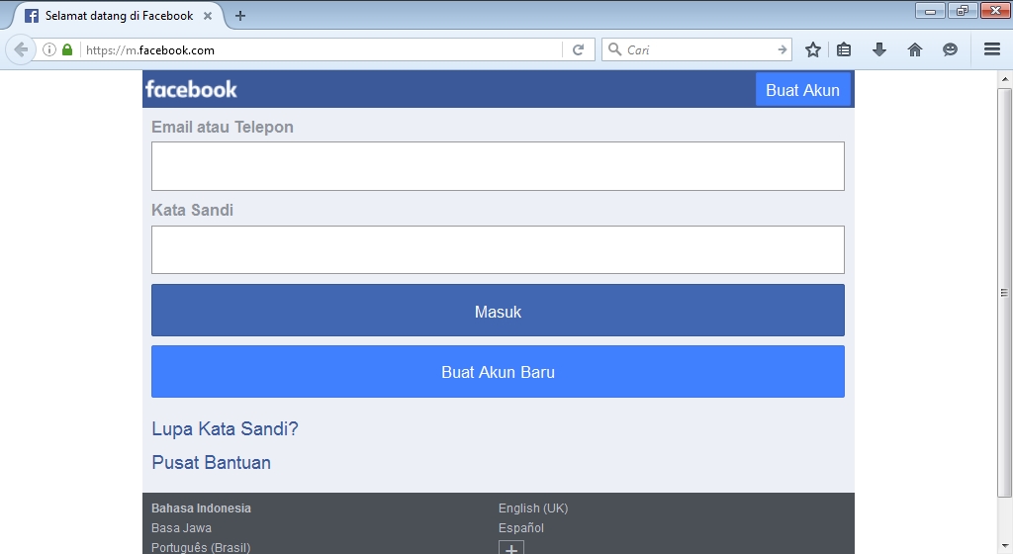This screenshot has height=554, width=1013.
Task: Click the scrollbar up arrow
Action: 1004,79
